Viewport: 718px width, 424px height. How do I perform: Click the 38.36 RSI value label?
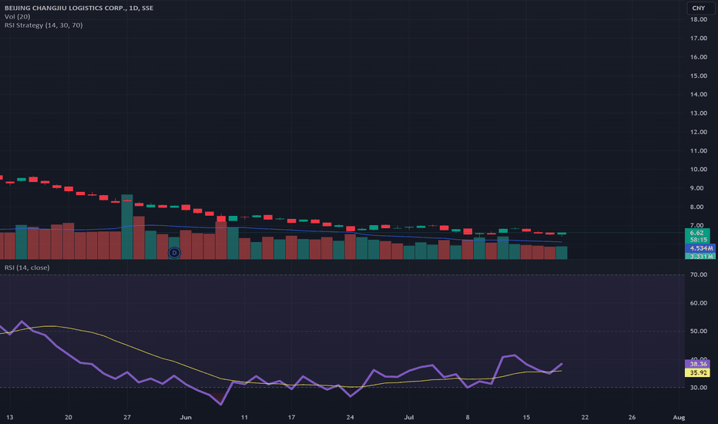point(697,364)
